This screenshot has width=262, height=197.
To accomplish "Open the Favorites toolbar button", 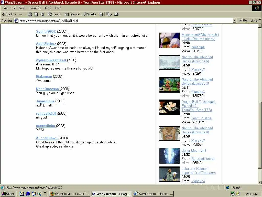I will pos(72,14).
